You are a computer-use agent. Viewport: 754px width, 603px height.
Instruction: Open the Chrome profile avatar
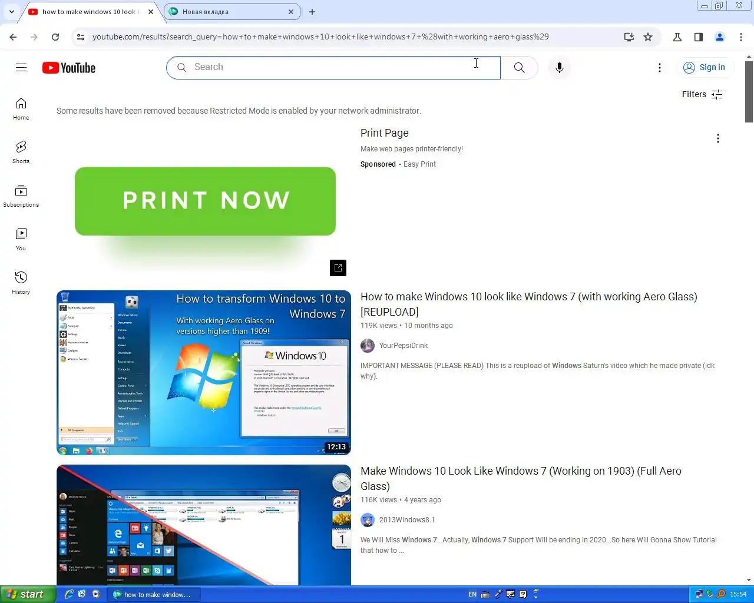pos(720,37)
